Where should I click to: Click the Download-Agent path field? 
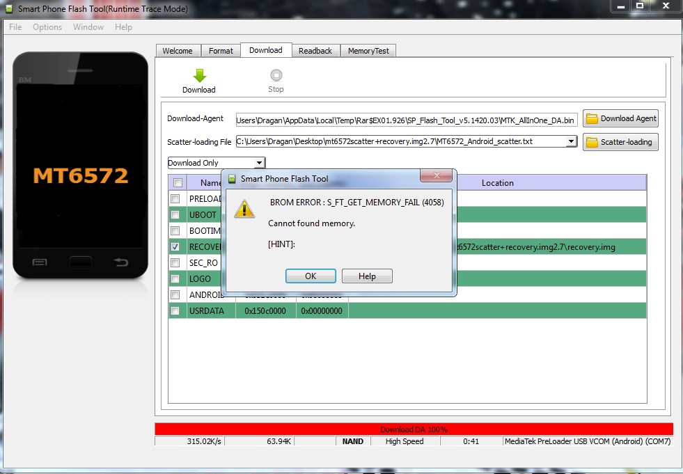click(x=407, y=120)
